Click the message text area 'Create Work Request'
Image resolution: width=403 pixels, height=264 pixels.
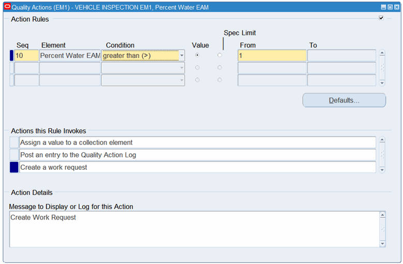(194, 229)
